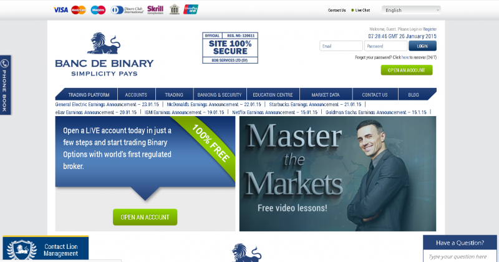Click the Maestro payment icon

98,10
